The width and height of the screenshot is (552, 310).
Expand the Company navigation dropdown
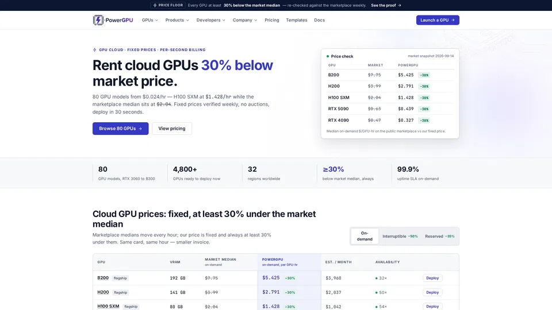[x=245, y=20]
